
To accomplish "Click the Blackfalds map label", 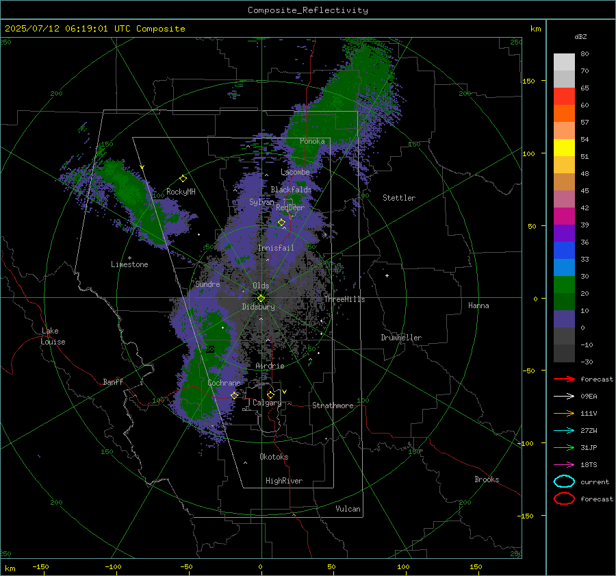I will (x=291, y=190).
